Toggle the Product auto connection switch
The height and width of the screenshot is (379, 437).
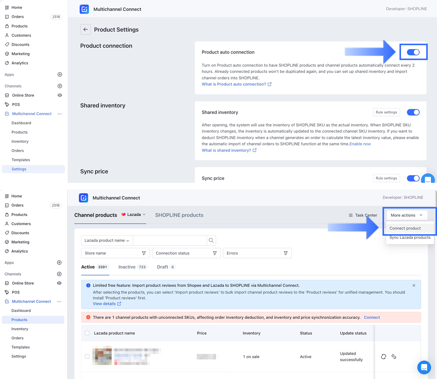pyautogui.click(x=413, y=52)
